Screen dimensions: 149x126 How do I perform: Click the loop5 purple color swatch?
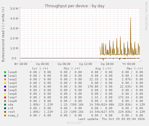[x=5, y=90]
